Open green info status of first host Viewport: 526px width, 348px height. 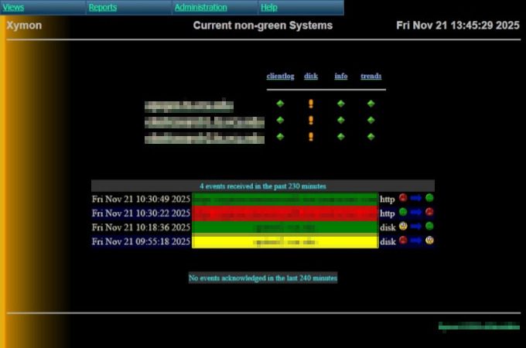(x=341, y=104)
